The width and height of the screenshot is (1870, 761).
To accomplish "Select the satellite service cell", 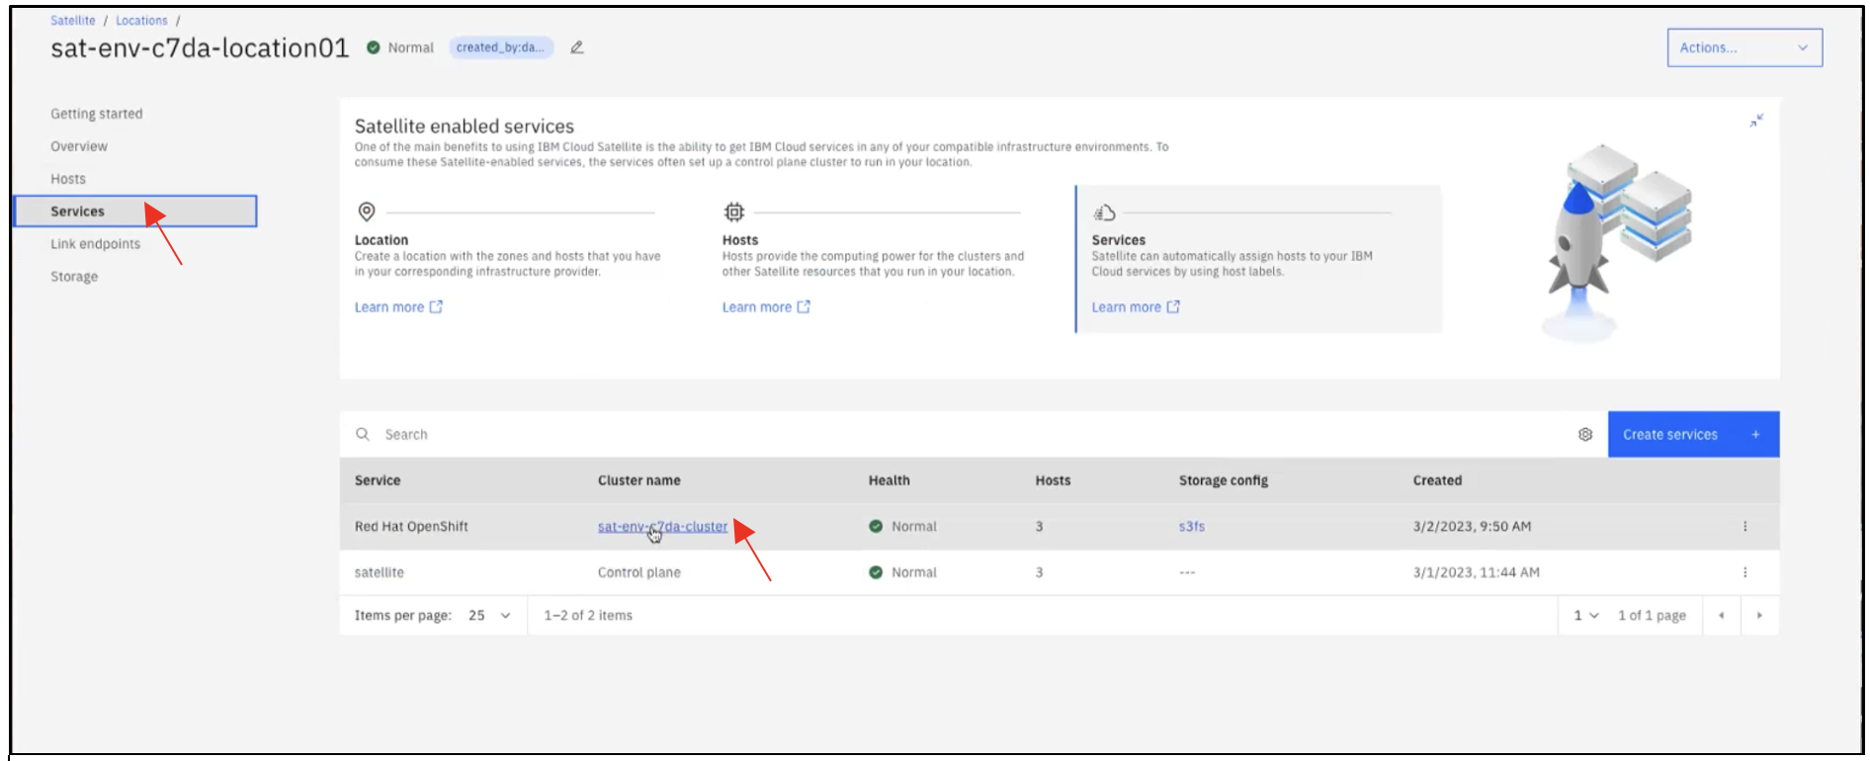I will tap(379, 572).
